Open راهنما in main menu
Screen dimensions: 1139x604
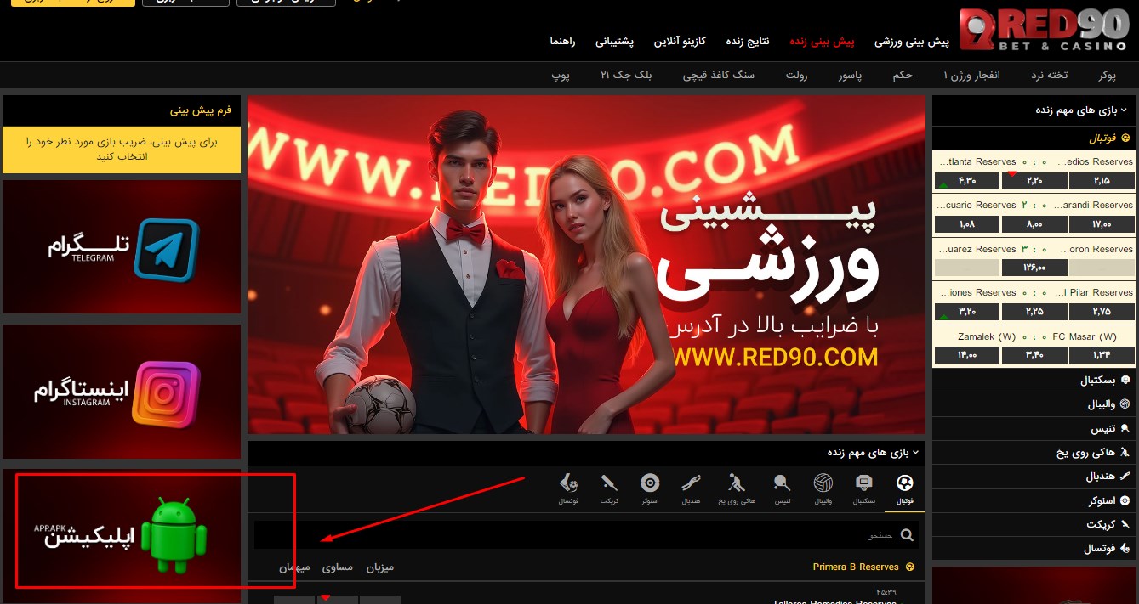tap(562, 42)
